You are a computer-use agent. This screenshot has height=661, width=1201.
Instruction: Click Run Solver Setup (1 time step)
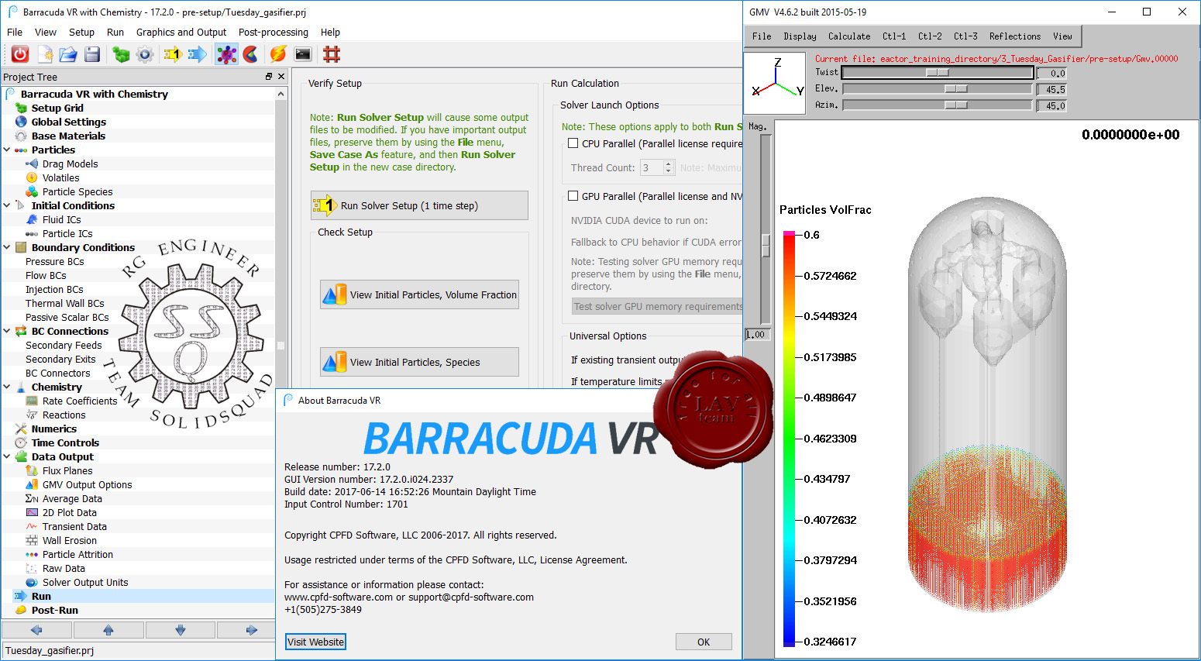pyautogui.click(x=419, y=205)
